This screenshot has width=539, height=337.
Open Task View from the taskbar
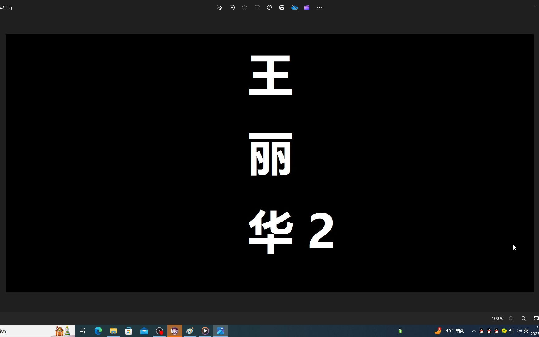pos(82,331)
